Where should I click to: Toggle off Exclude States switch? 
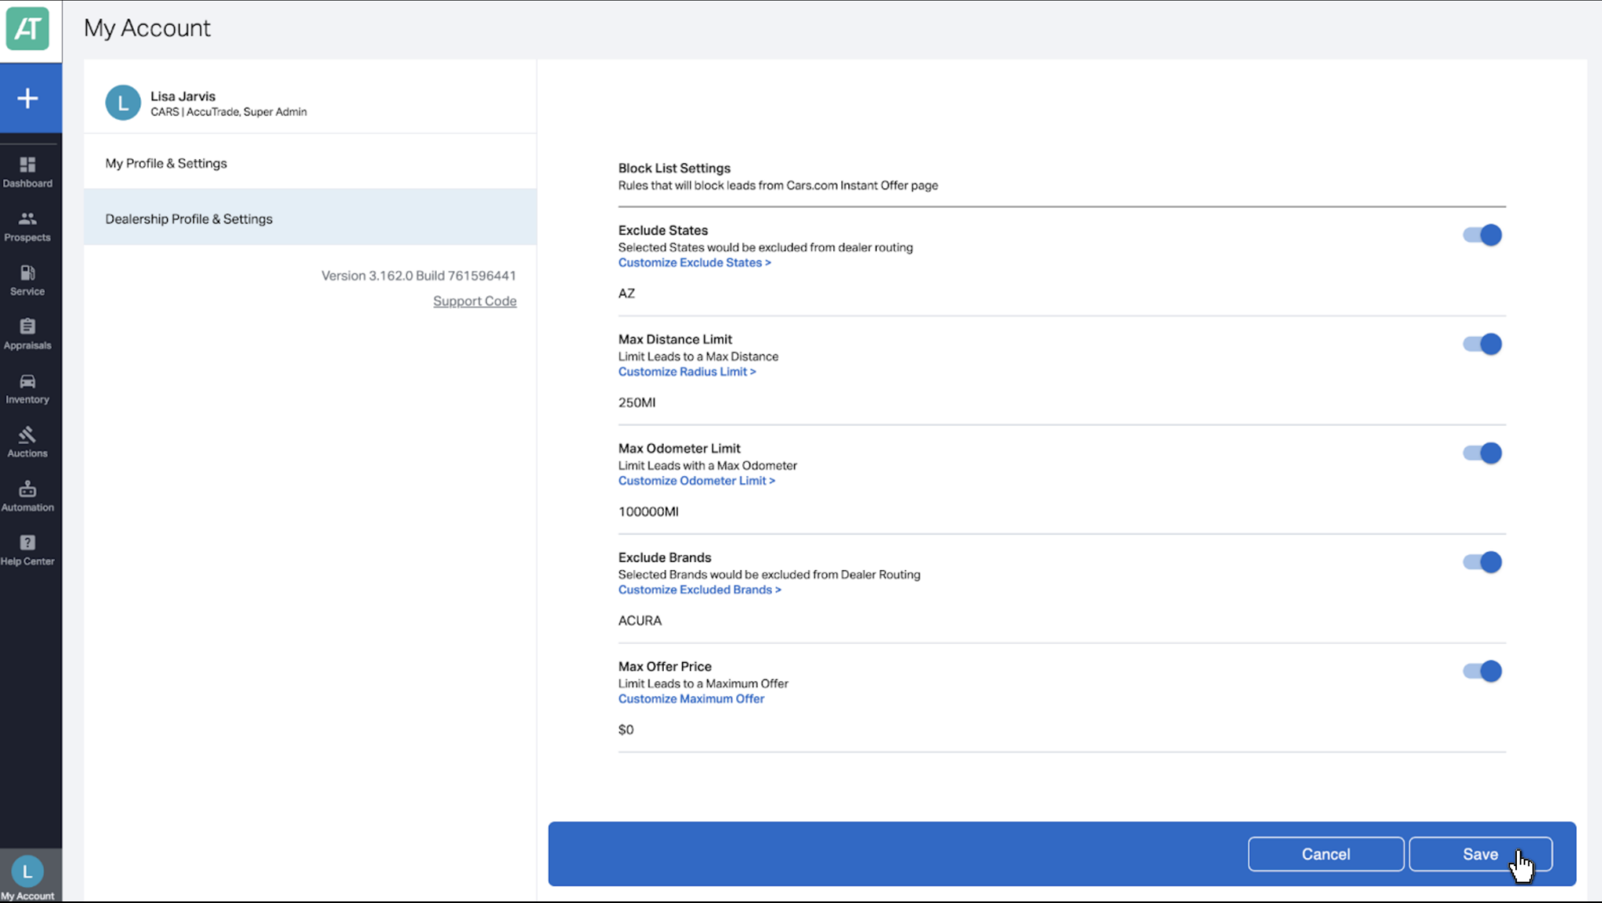click(1482, 235)
